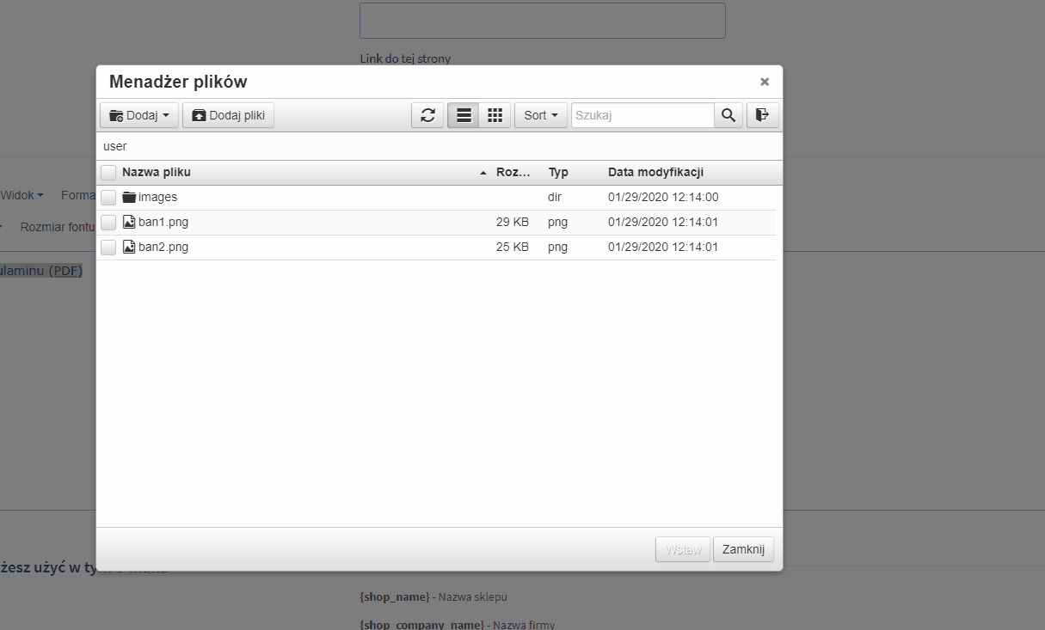
Task: Expand the Sort dropdown
Action: pyautogui.click(x=541, y=115)
